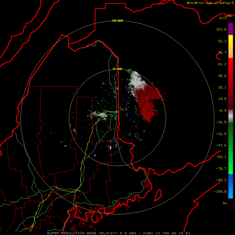This screenshot has height=235, width=235.
Task: Click the VEL legend title
Action: (230, 15)
